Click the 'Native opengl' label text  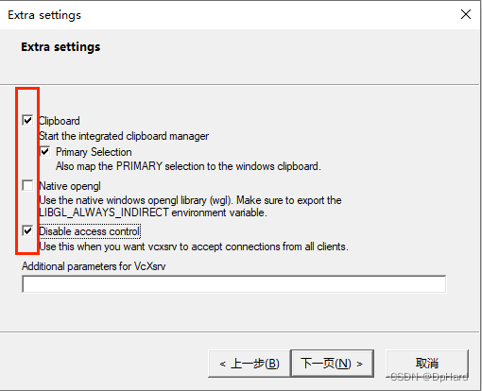coord(70,186)
